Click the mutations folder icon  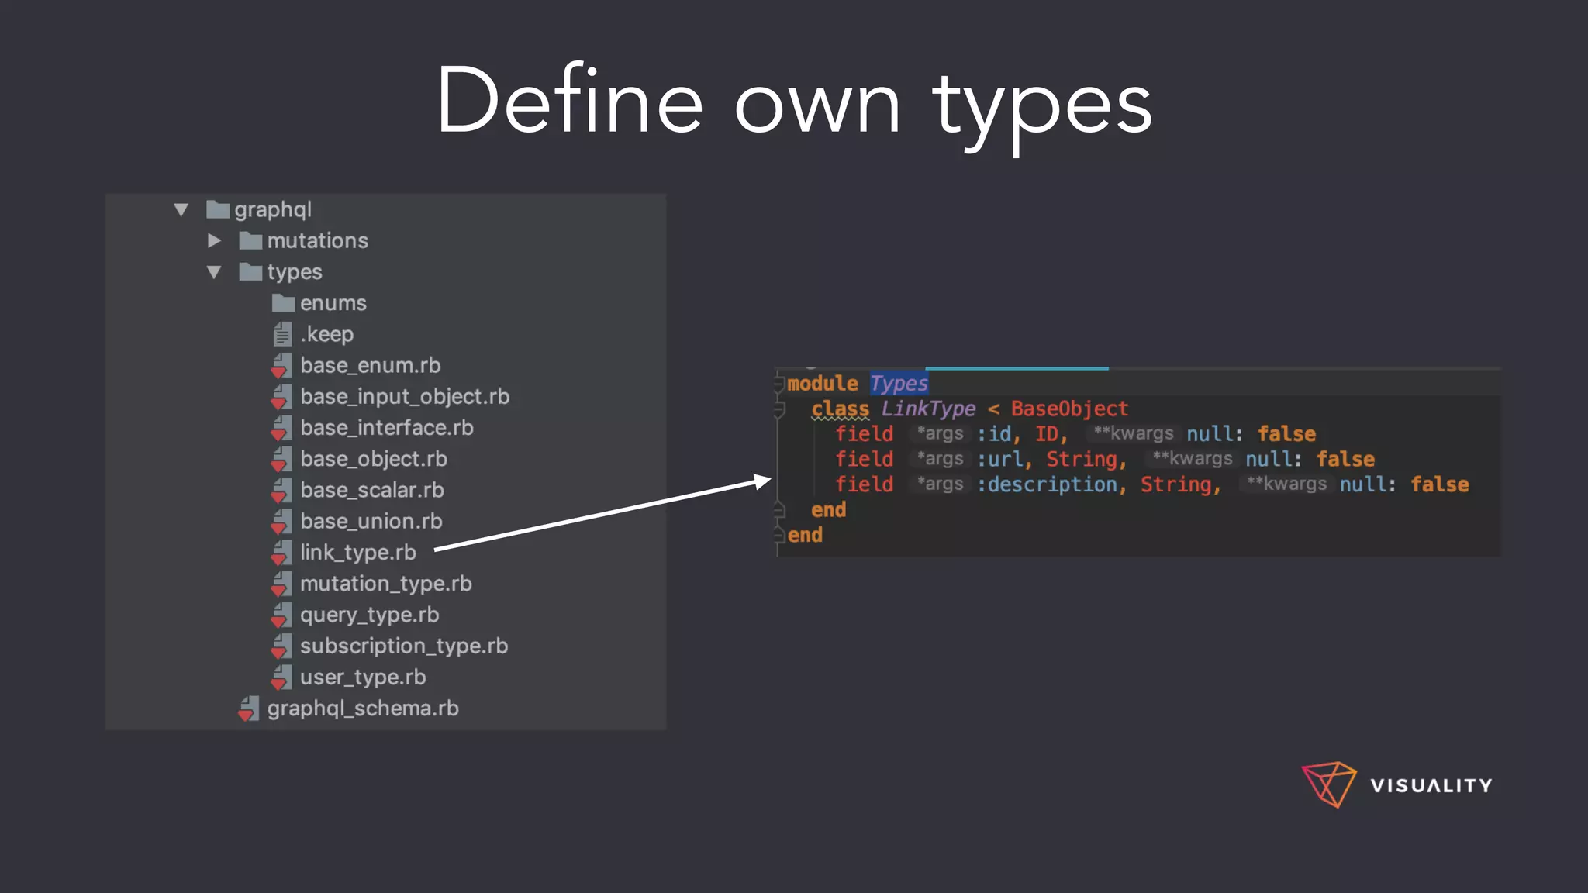coord(250,240)
